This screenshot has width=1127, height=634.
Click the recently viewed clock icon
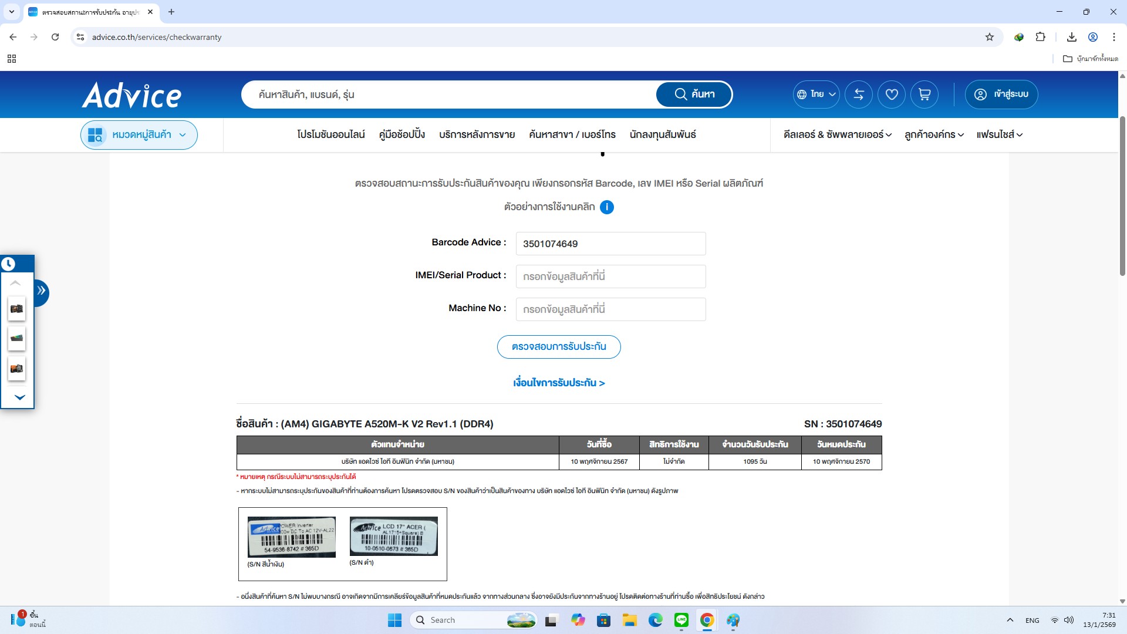click(x=8, y=264)
